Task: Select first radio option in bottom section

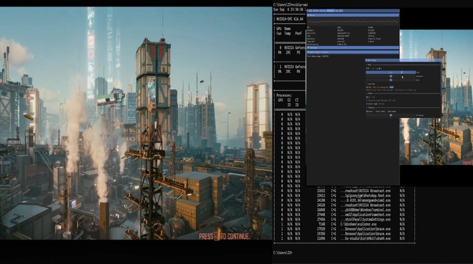Action: coord(367,111)
